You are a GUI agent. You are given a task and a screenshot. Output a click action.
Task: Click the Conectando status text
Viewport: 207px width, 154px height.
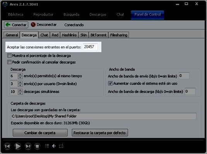(74, 25)
